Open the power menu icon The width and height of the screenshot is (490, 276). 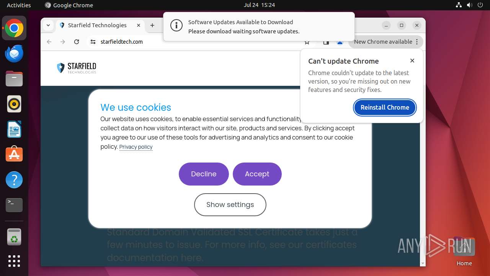(480, 5)
